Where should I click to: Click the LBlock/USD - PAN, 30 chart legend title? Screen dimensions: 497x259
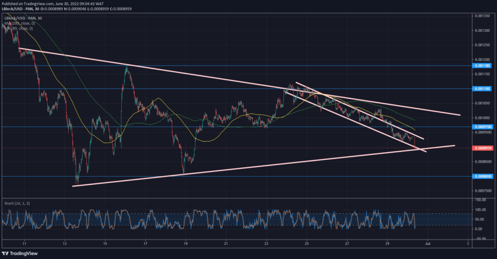23,18
